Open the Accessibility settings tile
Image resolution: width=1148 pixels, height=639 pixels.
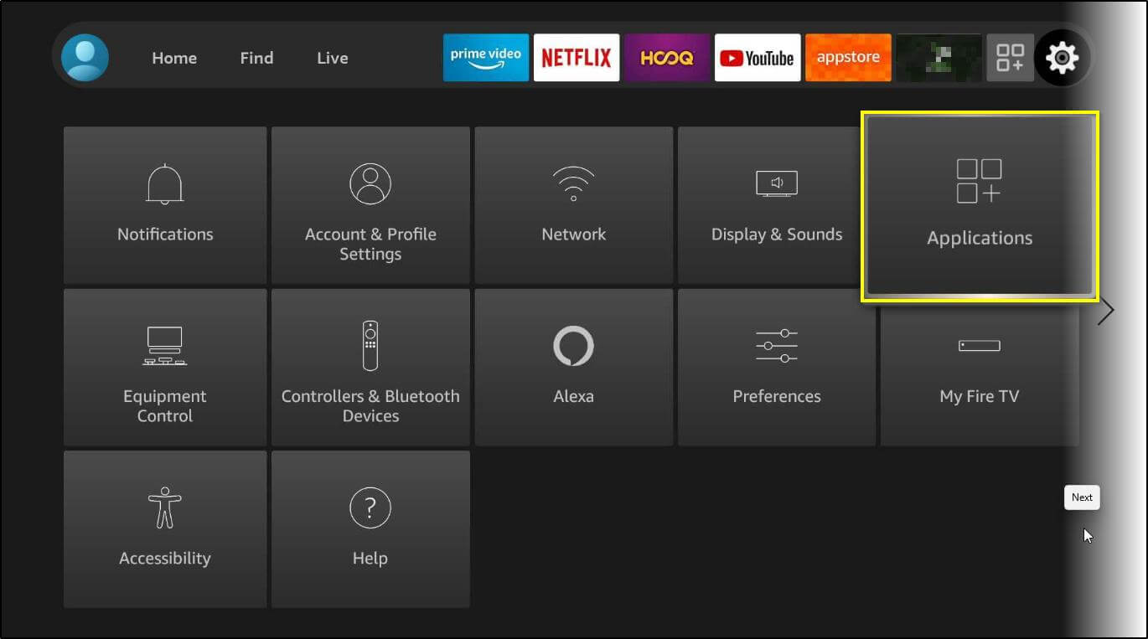point(164,528)
